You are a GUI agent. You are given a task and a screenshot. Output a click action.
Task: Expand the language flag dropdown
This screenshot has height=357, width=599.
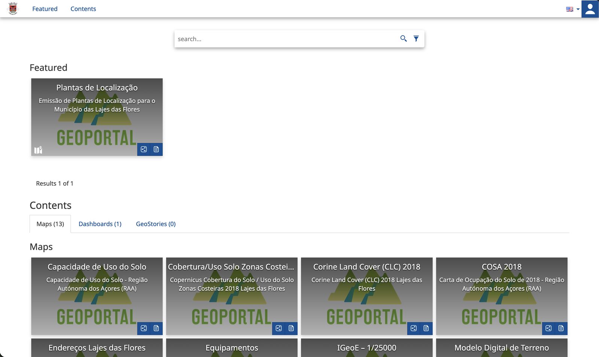tap(573, 9)
